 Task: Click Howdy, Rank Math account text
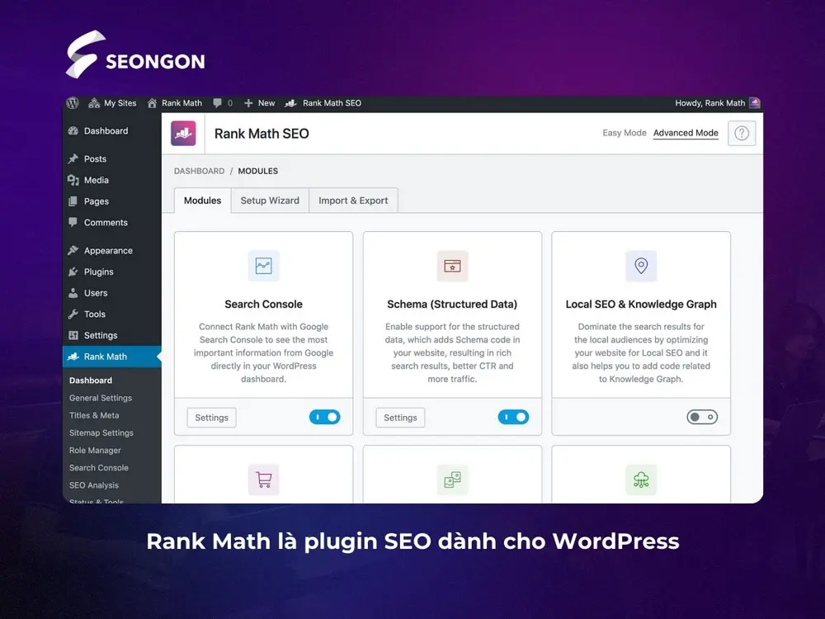pyautogui.click(x=709, y=102)
